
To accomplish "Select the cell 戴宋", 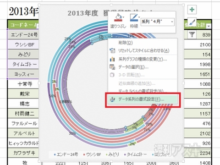I will click(x=23, y=94).
